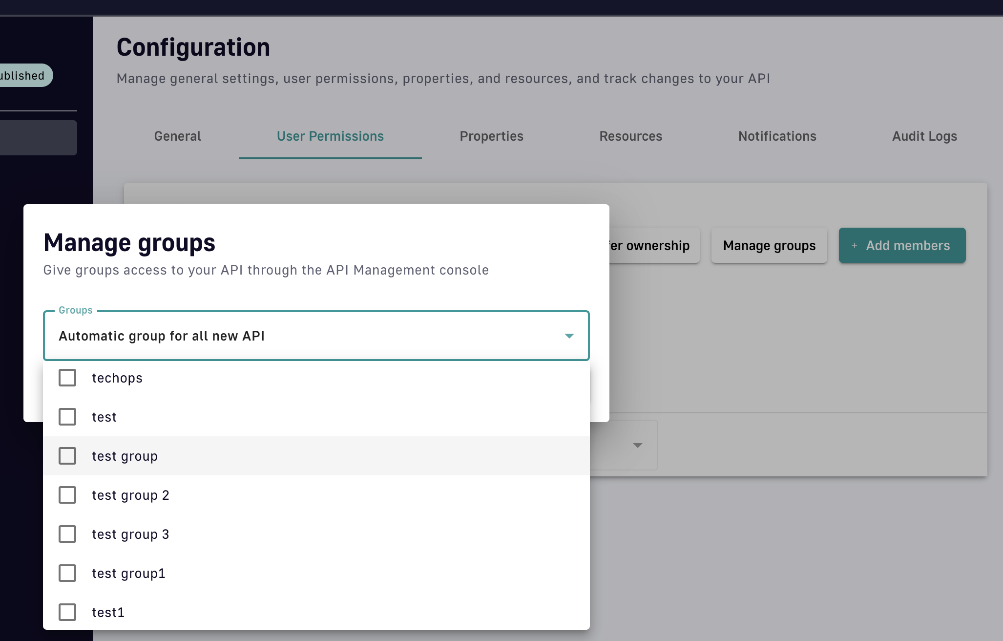Check the plain test checkbox
Viewport: 1003px width, 641px height.
(x=67, y=417)
